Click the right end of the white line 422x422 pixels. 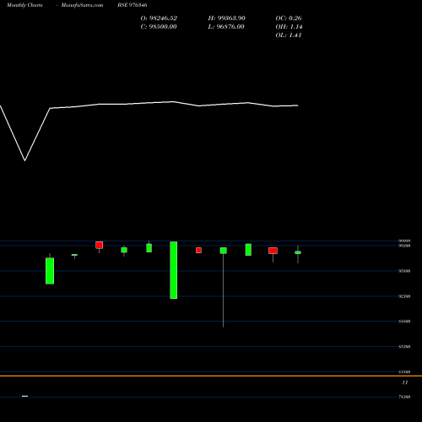click(x=298, y=105)
